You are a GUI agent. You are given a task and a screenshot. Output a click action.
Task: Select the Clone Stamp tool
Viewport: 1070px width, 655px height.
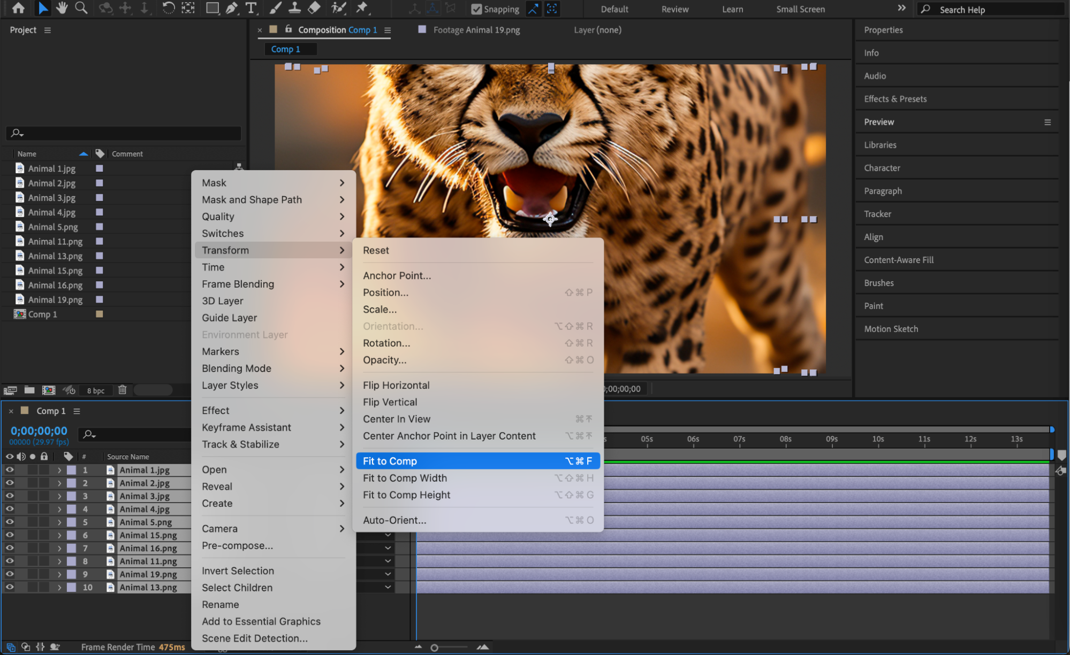(x=294, y=8)
